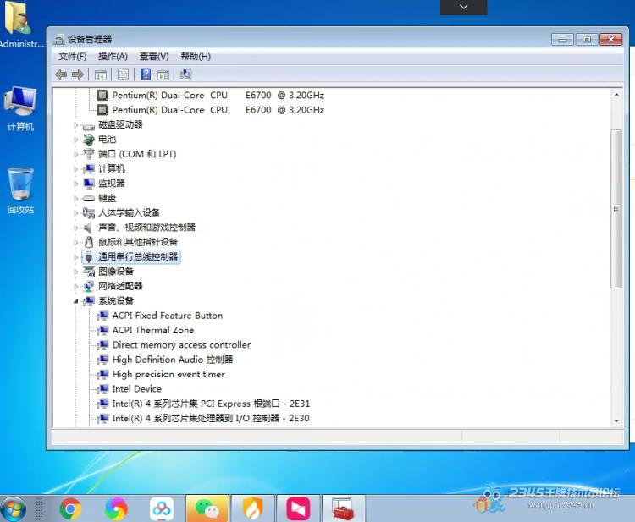Click the Forward arrow toolbar icon
The image size is (635, 522).
point(77,74)
